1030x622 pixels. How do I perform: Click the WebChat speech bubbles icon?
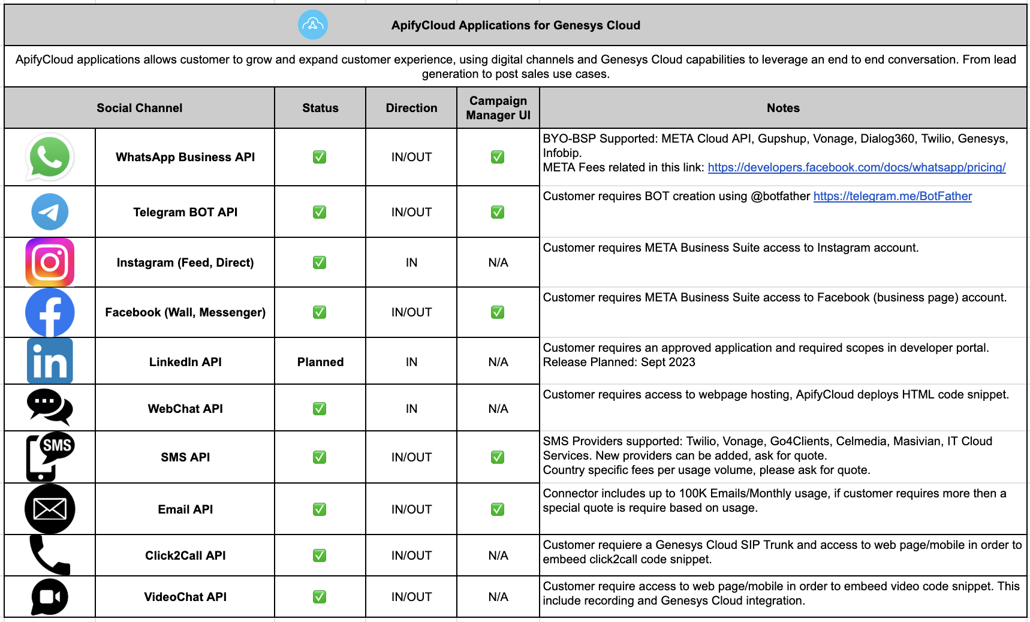pos(50,407)
